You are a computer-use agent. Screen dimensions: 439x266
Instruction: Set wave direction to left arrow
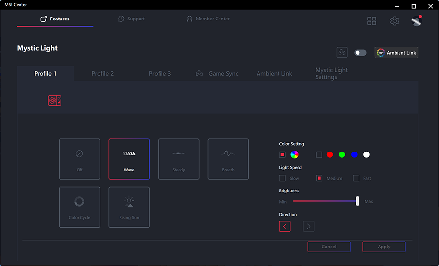[285, 226]
